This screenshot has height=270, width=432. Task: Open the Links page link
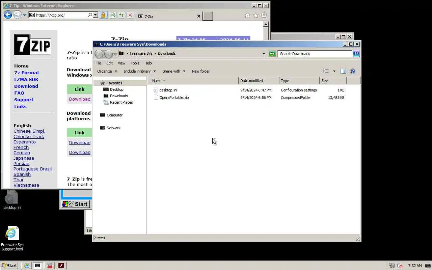coord(20,106)
